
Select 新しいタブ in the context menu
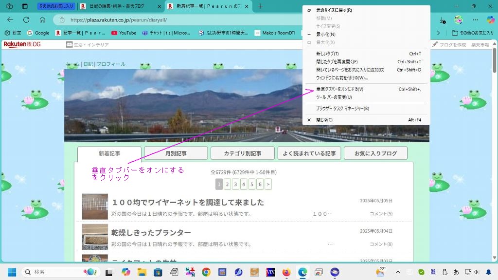pos(327,54)
